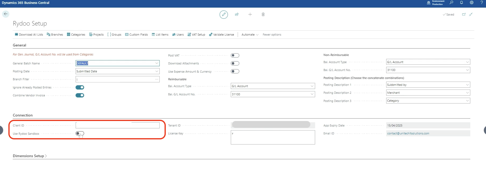Image resolution: width=486 pixels, height=181 pixels.
Task: Open page in new window icon
Action: tap(464, 14)
